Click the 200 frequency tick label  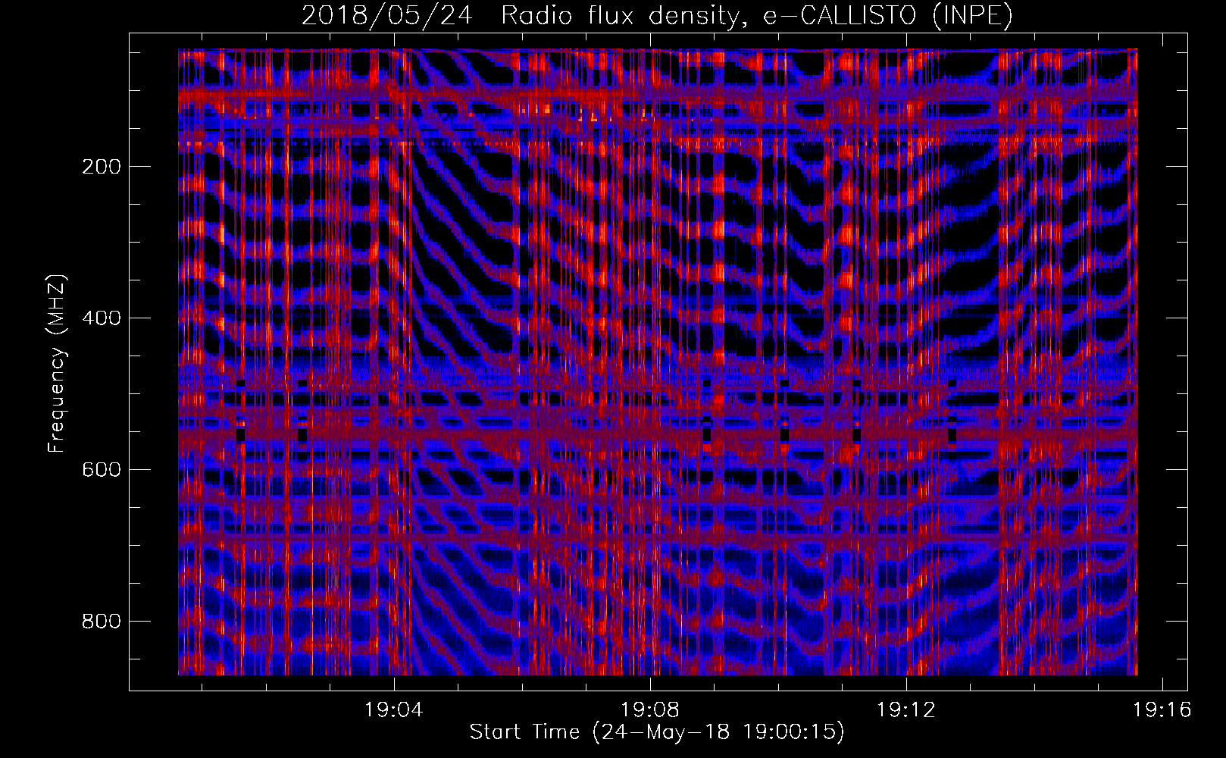pos(101,167)
